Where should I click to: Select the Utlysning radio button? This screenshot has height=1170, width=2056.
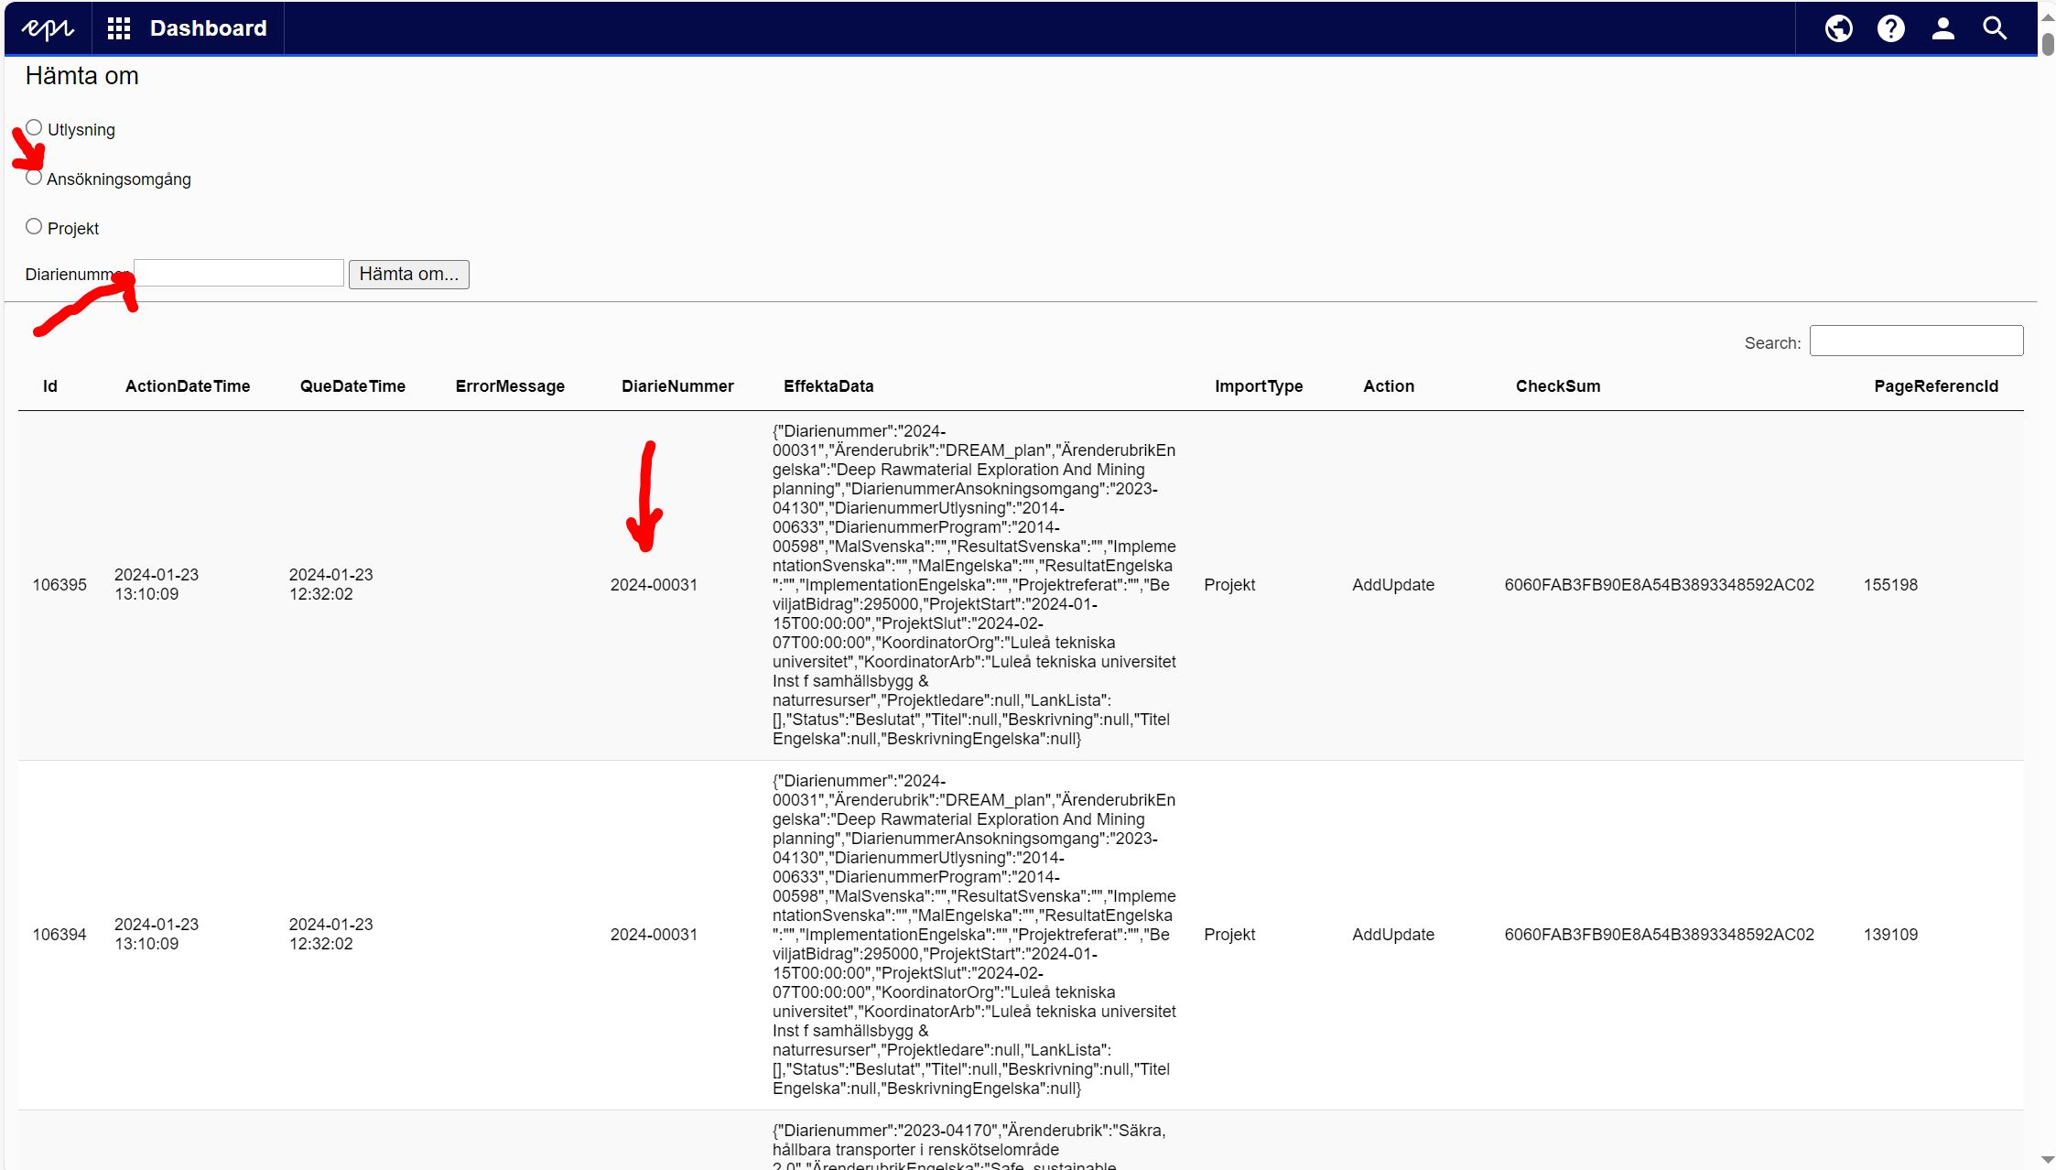(x=34, y=127)
